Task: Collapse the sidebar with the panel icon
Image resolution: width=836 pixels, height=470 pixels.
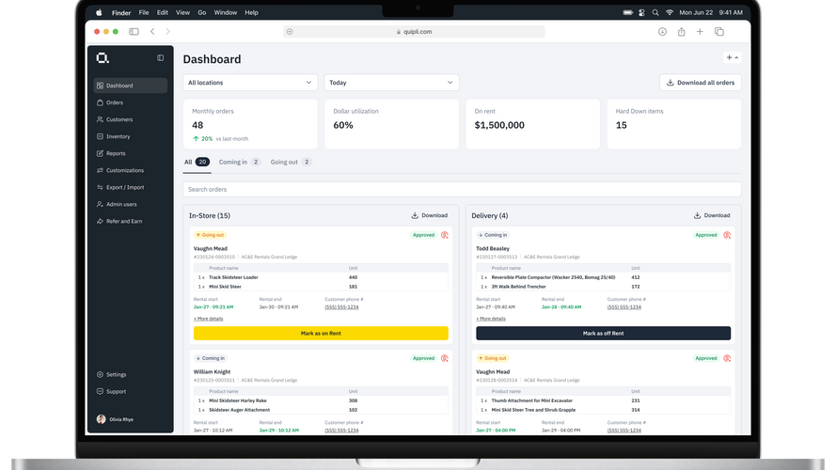Action: point(160,57)
